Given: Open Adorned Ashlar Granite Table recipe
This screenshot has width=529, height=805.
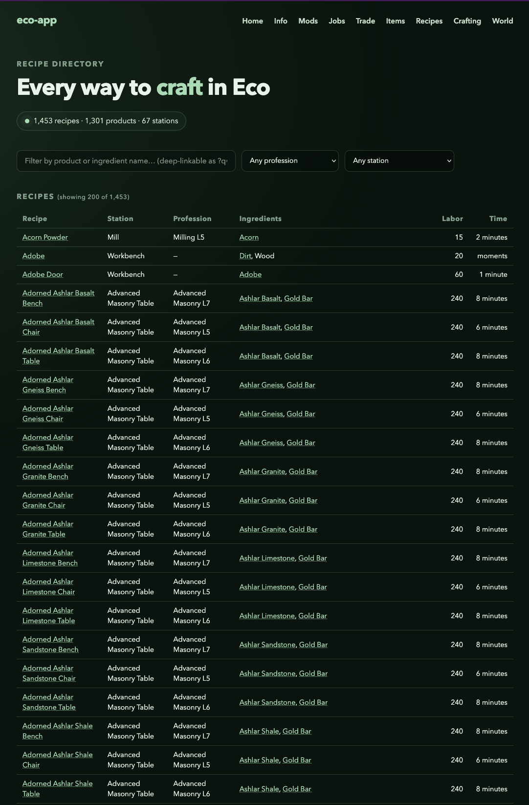Looking at the screenshot, I should [48, 529].
